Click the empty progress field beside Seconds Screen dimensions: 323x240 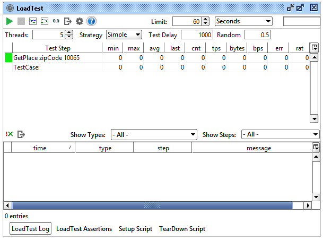[x=302, y=21]
